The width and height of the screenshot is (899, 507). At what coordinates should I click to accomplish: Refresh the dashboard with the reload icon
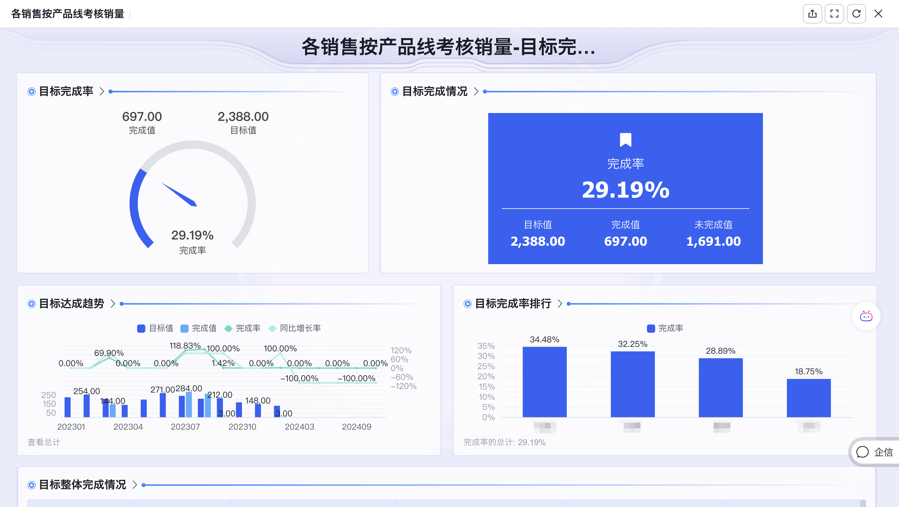tap(856, 14)
